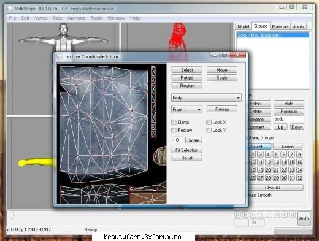Screen dimensions: 319x241
Task: Click the Move tool button
Action: [222, 70]
